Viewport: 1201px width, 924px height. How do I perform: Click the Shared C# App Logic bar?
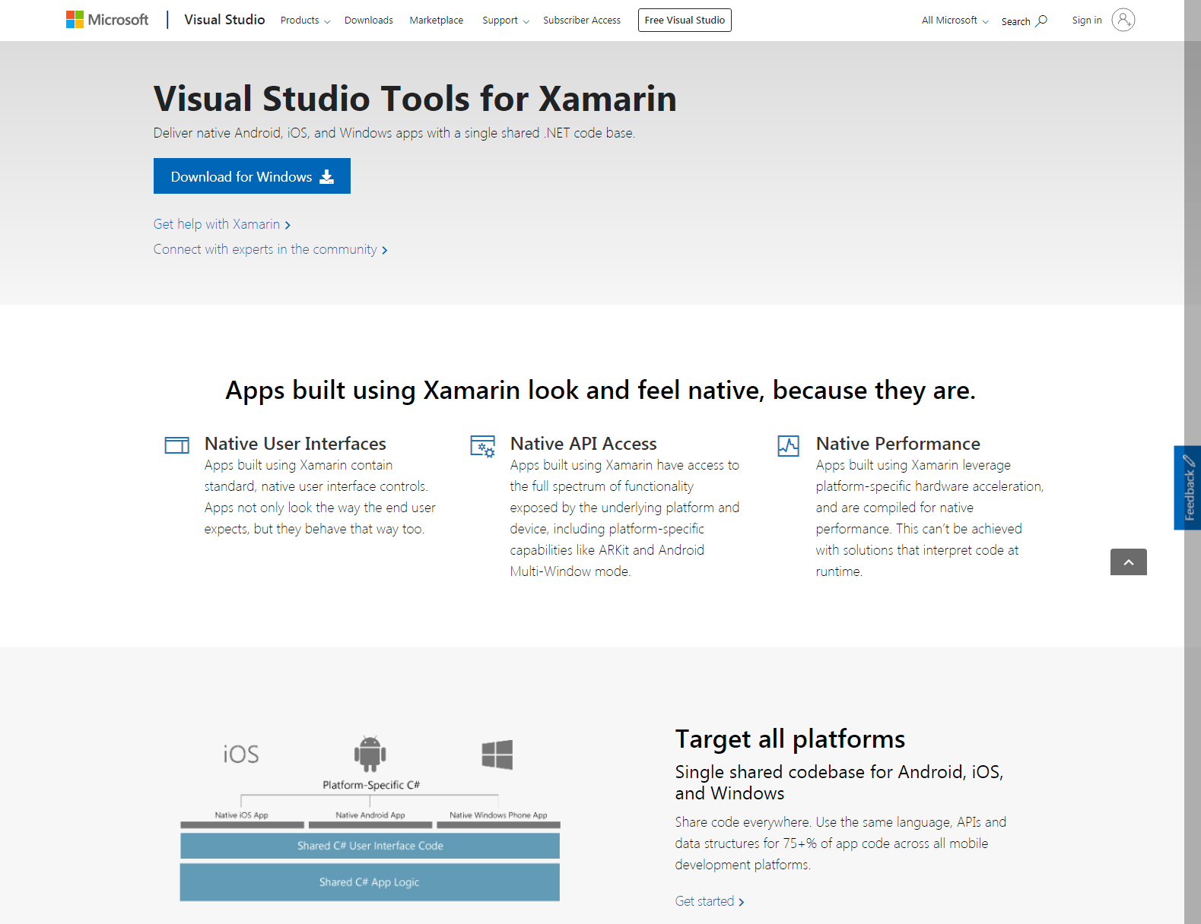370,882
